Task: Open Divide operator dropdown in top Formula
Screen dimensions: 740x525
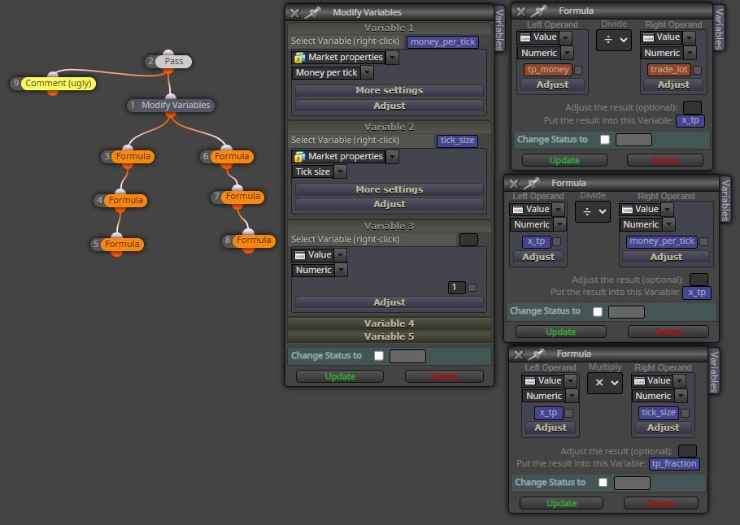Action: click(614, 40)
